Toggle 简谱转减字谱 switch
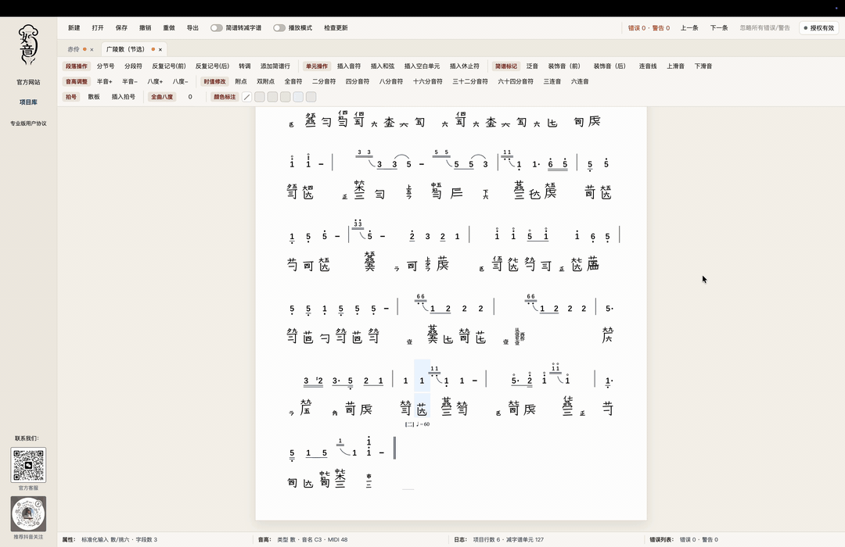Screen dimensions: 845x547 (x=217, y=28)
